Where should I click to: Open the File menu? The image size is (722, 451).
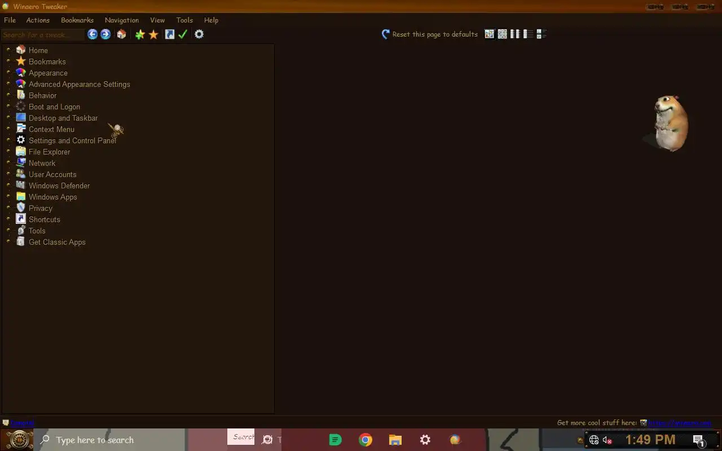pyautogui.click(x=10, y=20)
